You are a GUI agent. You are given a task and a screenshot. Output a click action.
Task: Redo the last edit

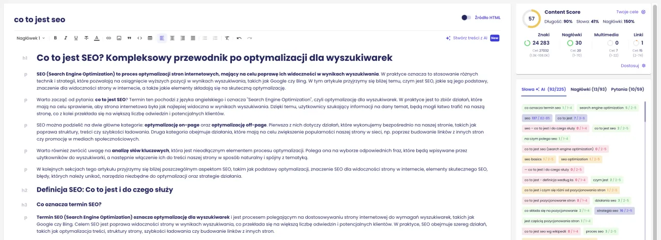pyautogui.click(x=249, y=38)
